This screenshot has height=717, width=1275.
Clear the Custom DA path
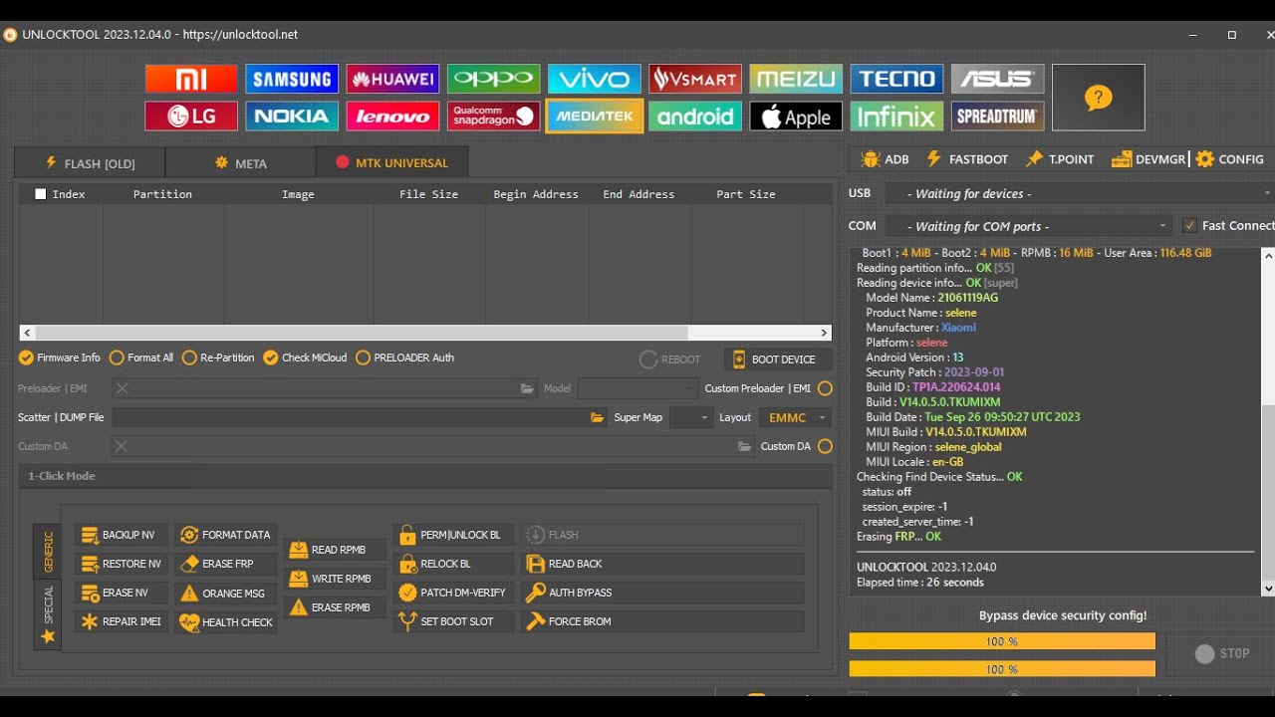point(122,446)
